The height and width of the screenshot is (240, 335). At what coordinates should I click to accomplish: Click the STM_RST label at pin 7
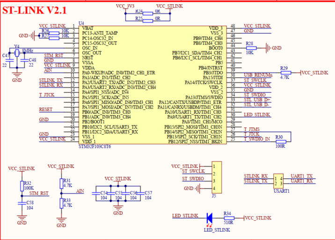[54, 56]
